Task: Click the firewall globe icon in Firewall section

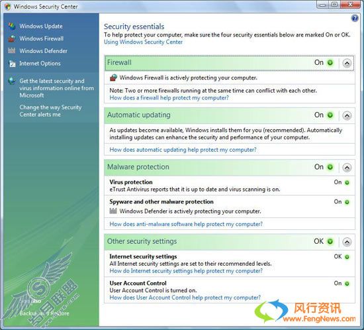Action: [113, 78]
